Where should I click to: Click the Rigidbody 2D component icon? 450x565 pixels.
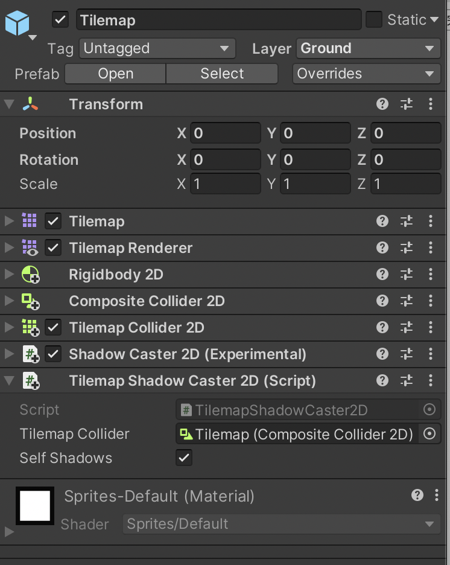[29, 274]
